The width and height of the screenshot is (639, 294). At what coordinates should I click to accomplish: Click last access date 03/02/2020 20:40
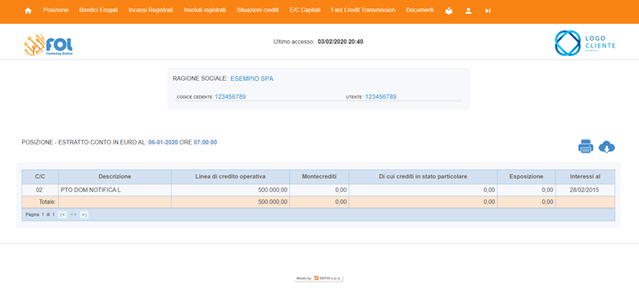click(x=340, y=42)
